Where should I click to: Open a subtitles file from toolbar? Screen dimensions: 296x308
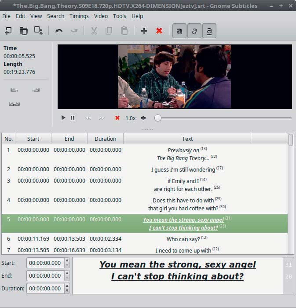click(23, 31)
